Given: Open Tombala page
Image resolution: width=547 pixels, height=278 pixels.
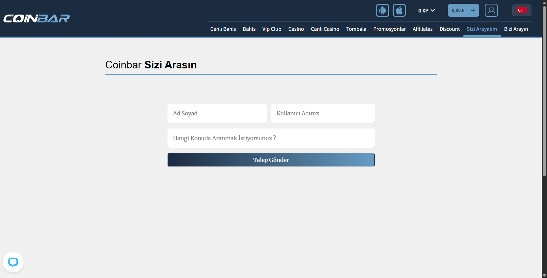Looking at the screenshot, I should tap(356, 29).
